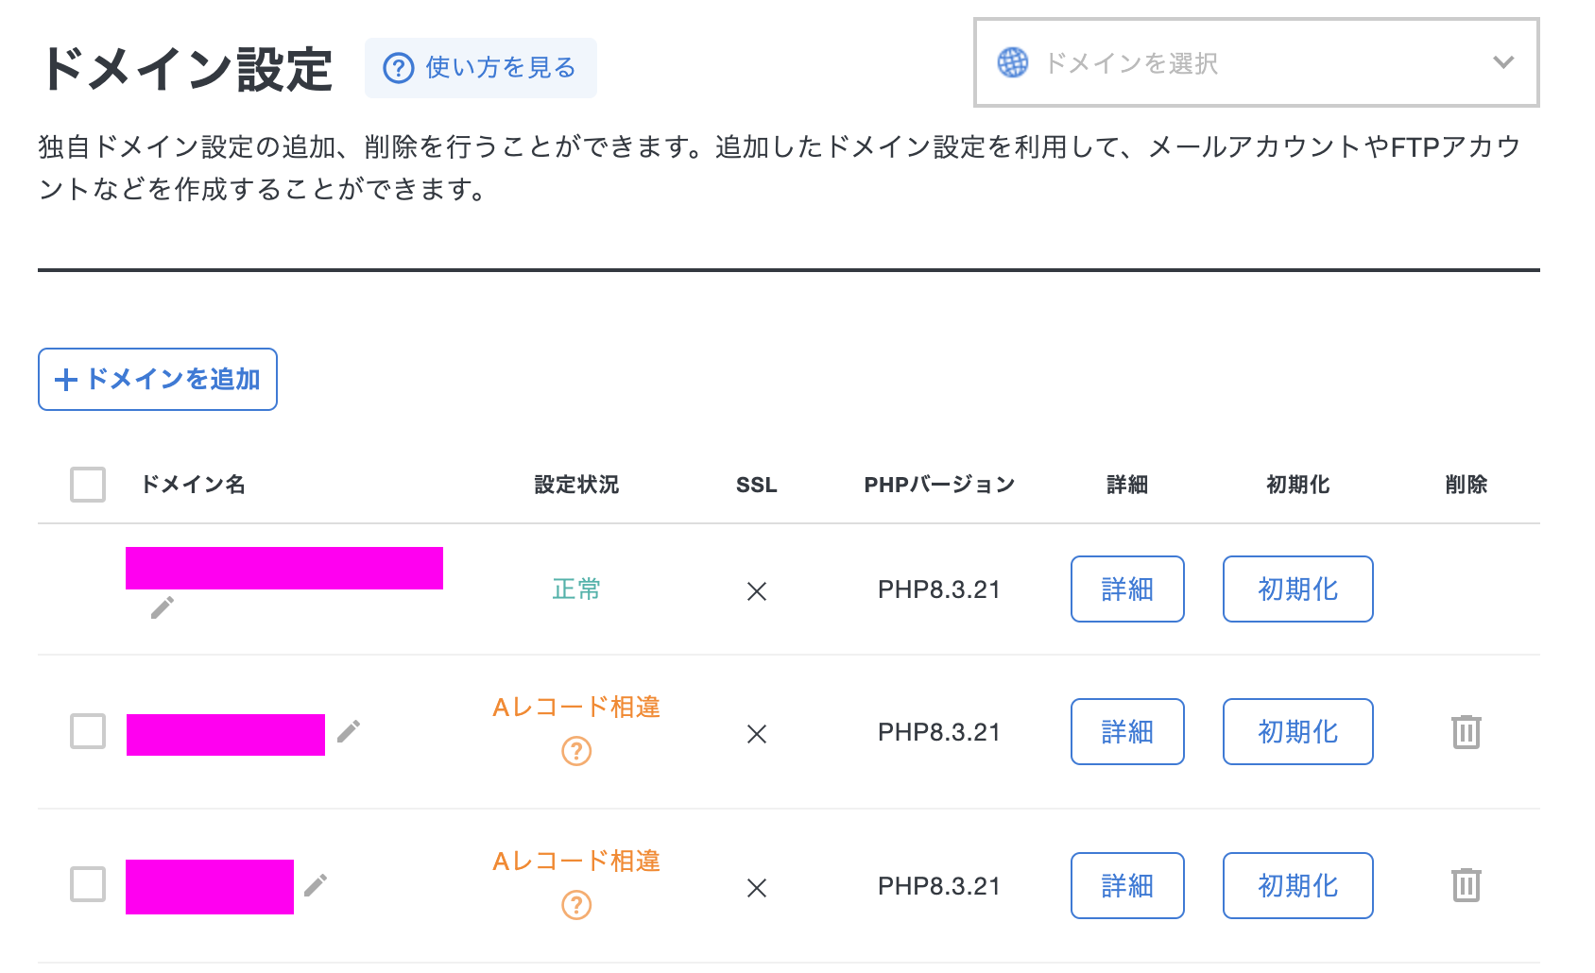The width and height of the screenshot is (1595, 973).
Task: Click the 使い方を見る help link
Action: pos(481,68)
